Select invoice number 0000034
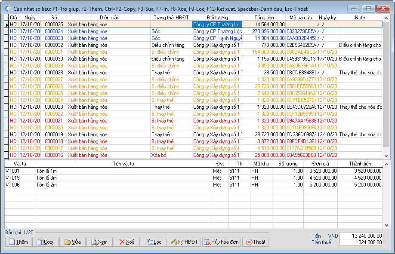 pyautogui.click(x=54, y=31)
